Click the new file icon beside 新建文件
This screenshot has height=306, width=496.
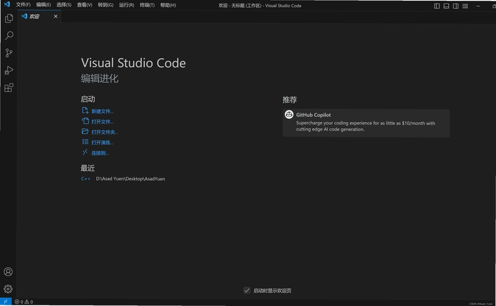click(85, 110)
